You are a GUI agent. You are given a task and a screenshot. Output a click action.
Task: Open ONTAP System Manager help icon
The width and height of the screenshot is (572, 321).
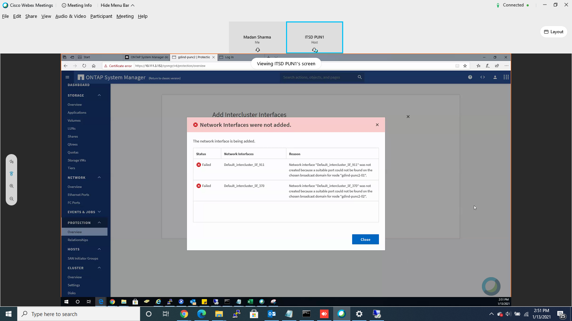coord(470,77)
